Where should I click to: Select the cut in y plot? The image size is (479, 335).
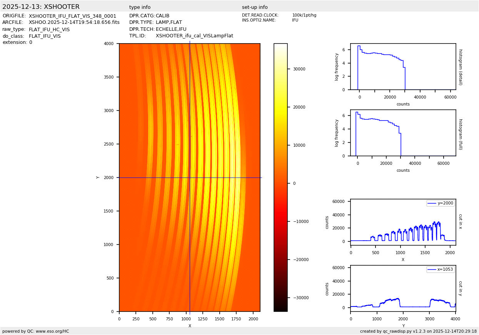pos(403,288)
